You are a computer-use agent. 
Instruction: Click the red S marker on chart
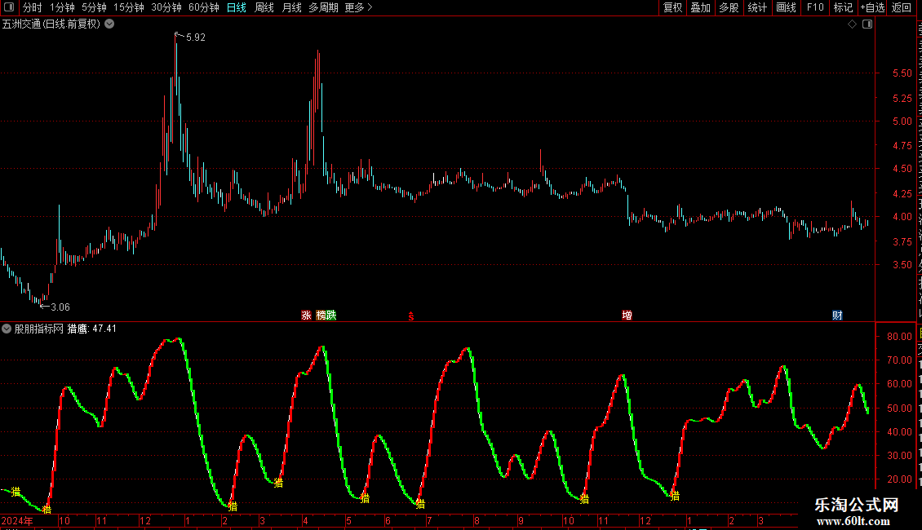411,316
